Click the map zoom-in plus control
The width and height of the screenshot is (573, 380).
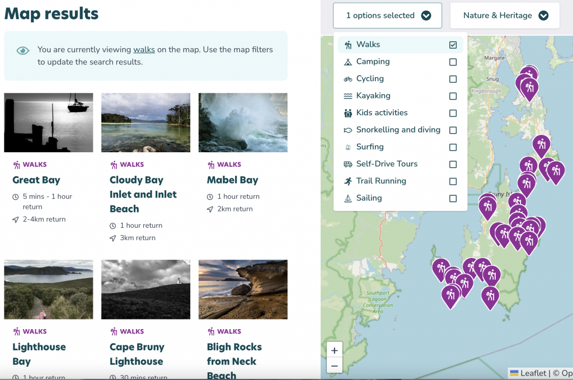[334, 350]
